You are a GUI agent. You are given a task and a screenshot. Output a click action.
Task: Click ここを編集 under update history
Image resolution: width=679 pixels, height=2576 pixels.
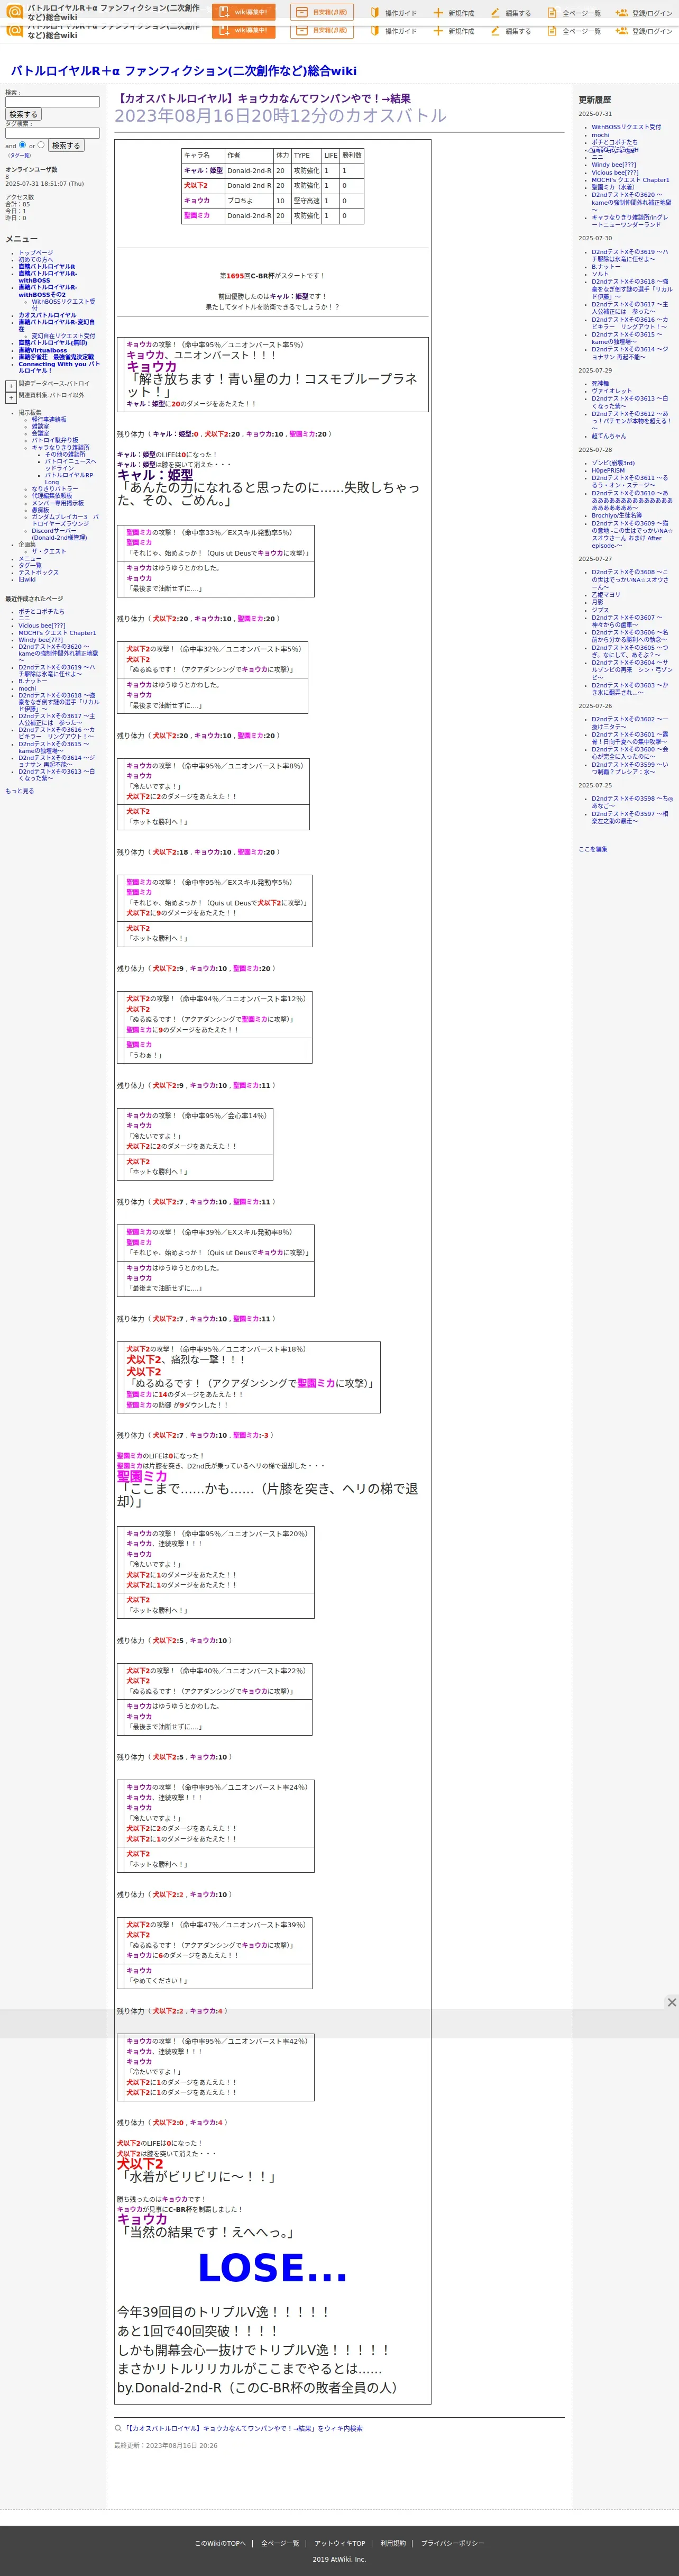tap(592, 849)
